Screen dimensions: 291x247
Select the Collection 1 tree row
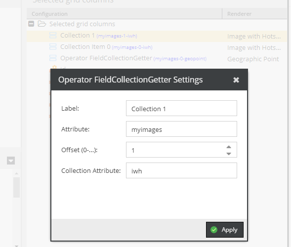157,36
